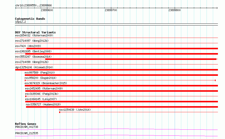Open the PRKCB|NM_212535 gene label
The image size is (225, 139).
27,133
